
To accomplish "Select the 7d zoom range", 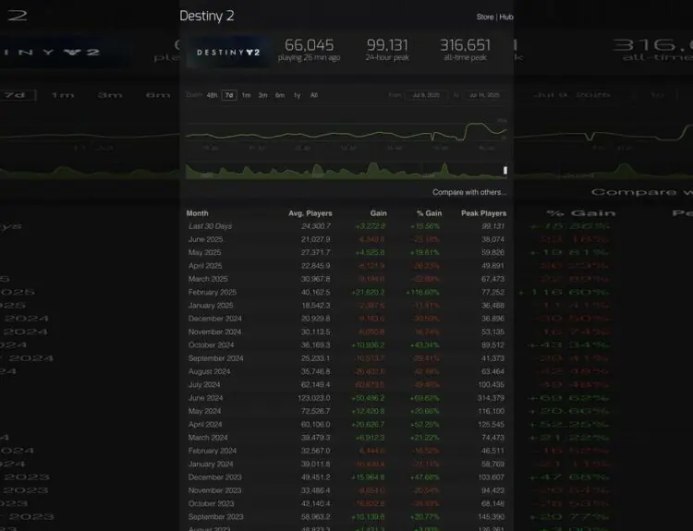I will coord(229,95).
